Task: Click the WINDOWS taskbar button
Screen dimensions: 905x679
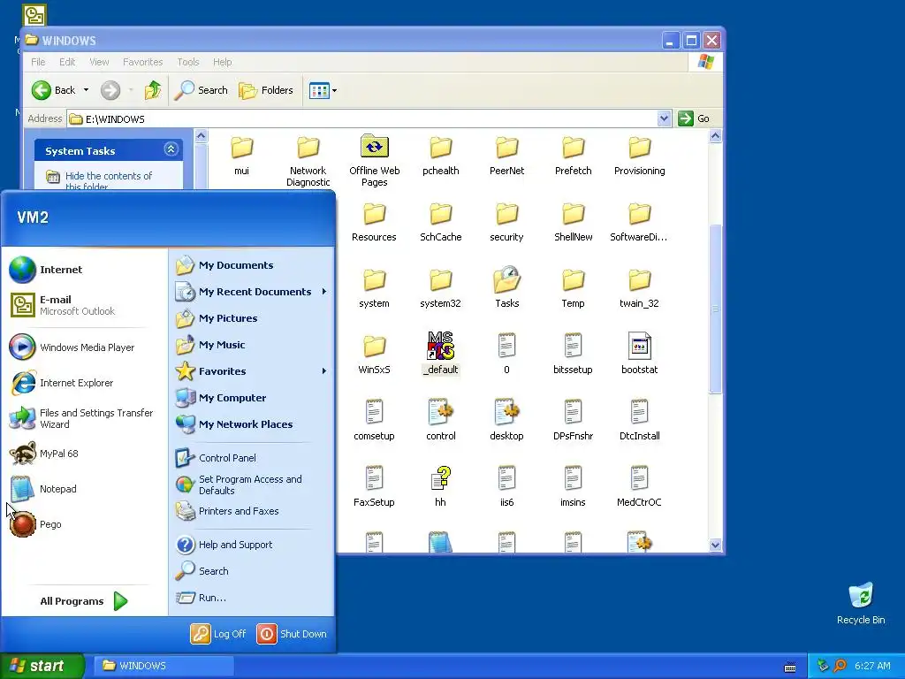Action: point(164,666)
